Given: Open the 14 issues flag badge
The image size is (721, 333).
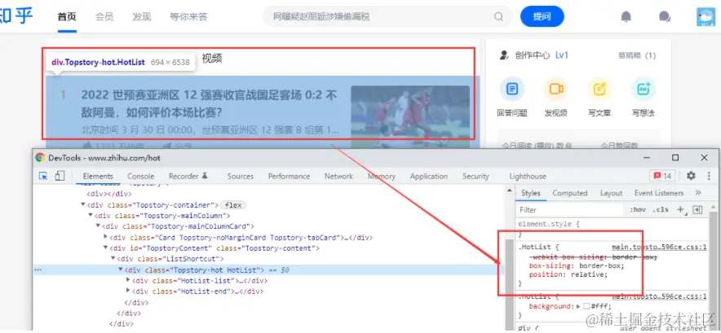Looking at the screenshot, I should [x=662, y=176].
